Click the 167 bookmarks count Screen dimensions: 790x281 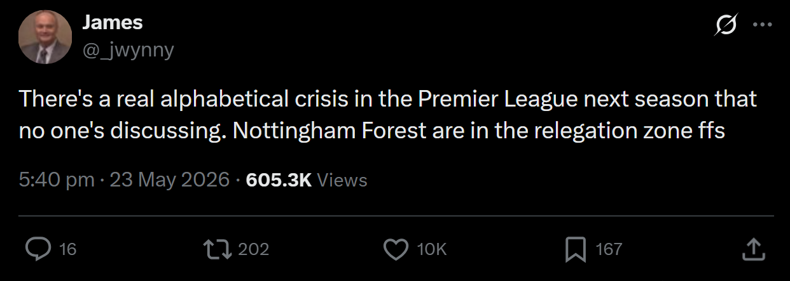[x=609, y=249]
